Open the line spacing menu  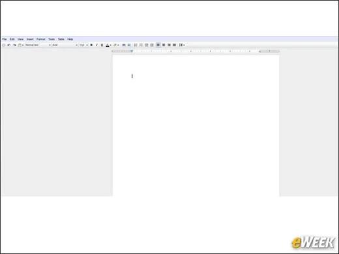[x=182, y=45]
